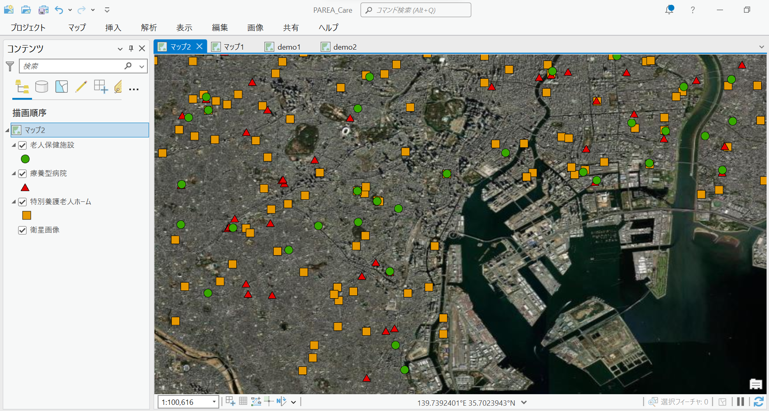Select List By Labeling icon
This screenshot has height=411, width=769.
[x=118, y=87]
